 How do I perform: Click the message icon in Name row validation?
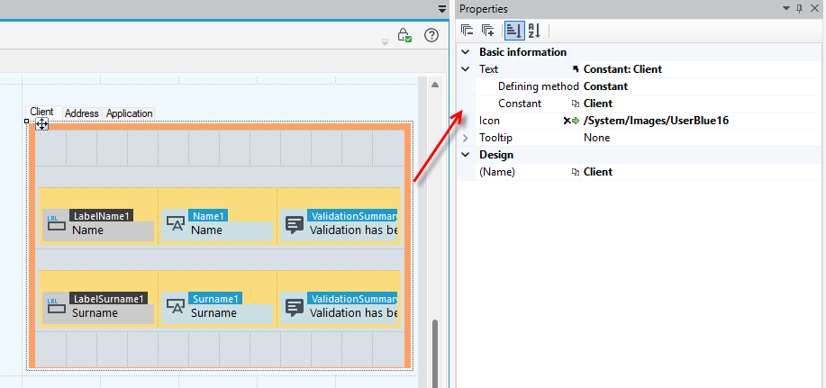coord(295,224)
